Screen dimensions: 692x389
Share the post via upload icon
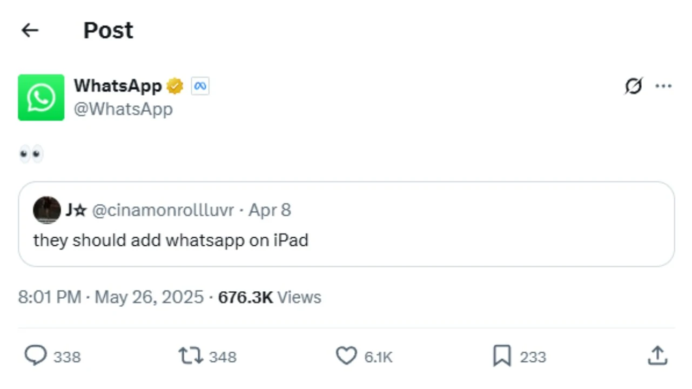coord(657,356)
